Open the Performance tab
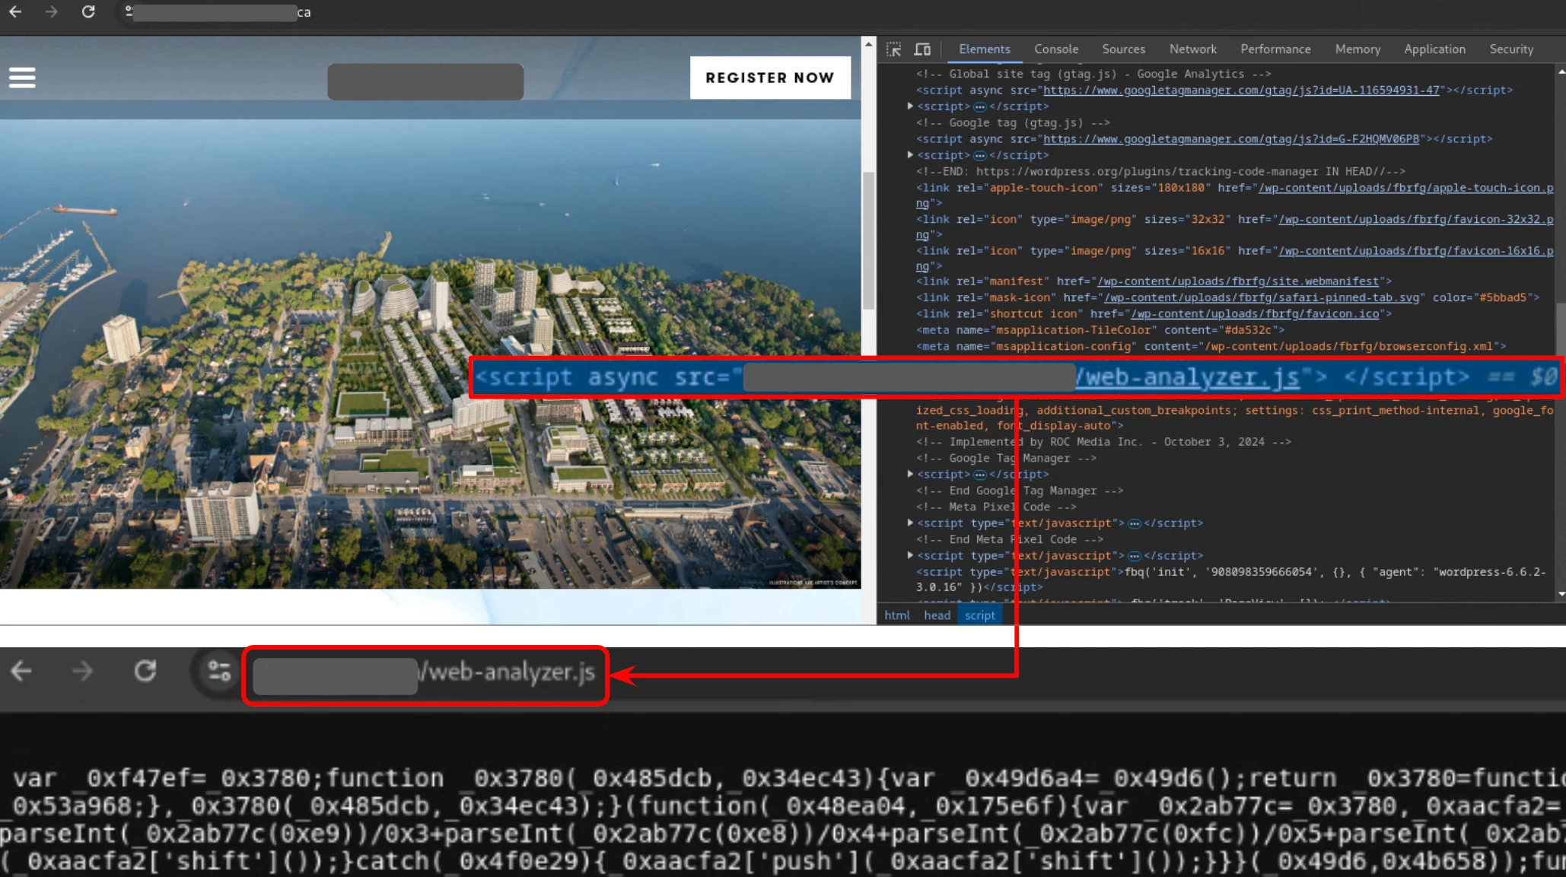This screenshot has width=1566, height=877. pos(1275,49)
